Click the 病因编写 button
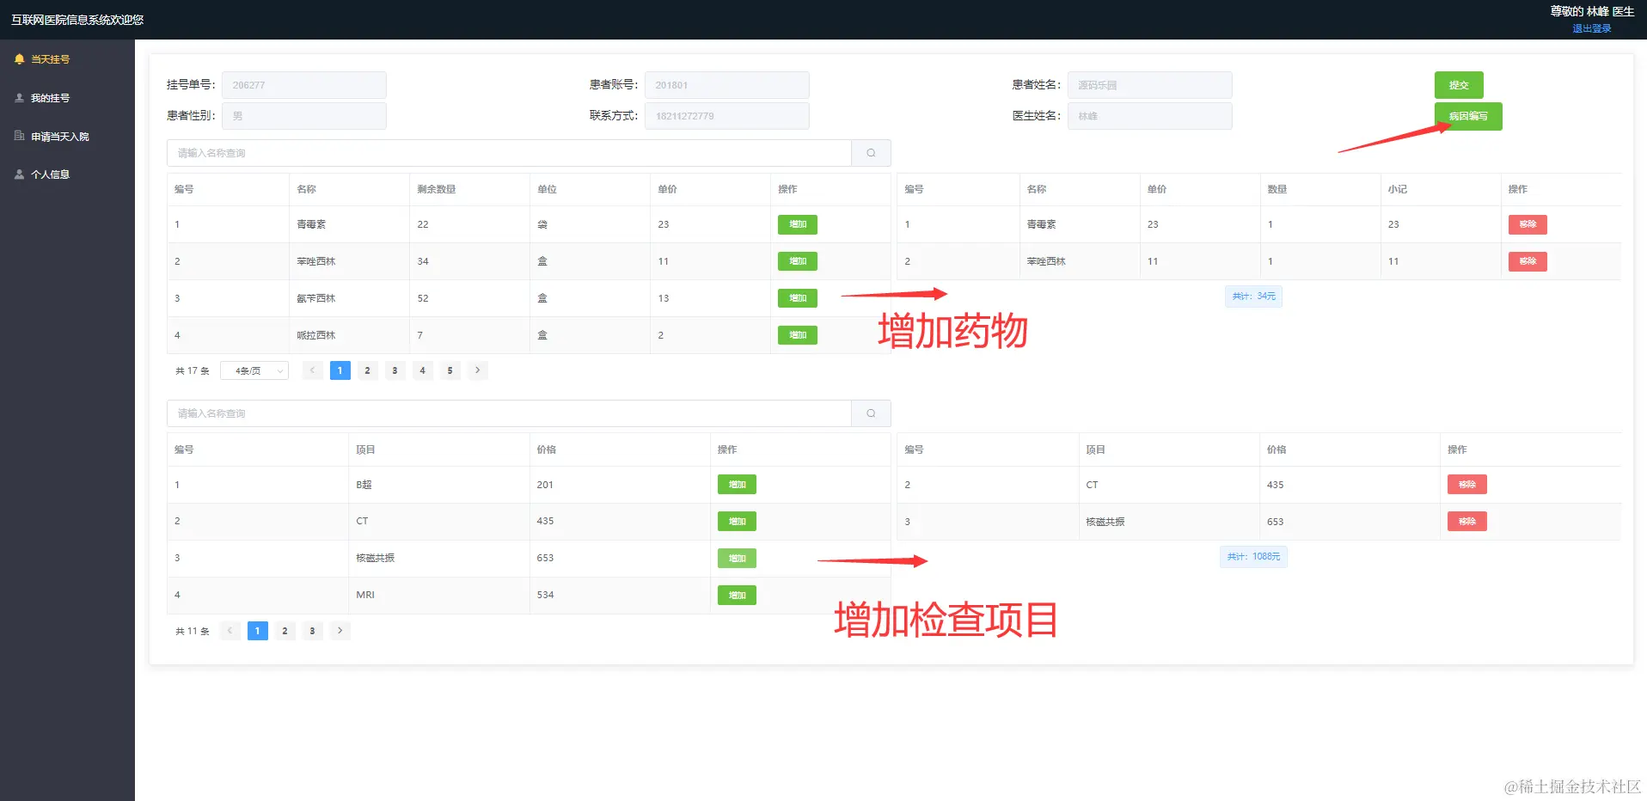This screenshot has height=801, width=1647. tap(1468, 116)
